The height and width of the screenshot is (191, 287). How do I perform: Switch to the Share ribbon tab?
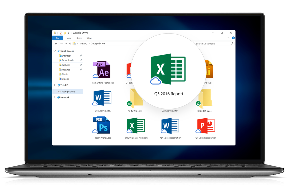click(79, 38)
